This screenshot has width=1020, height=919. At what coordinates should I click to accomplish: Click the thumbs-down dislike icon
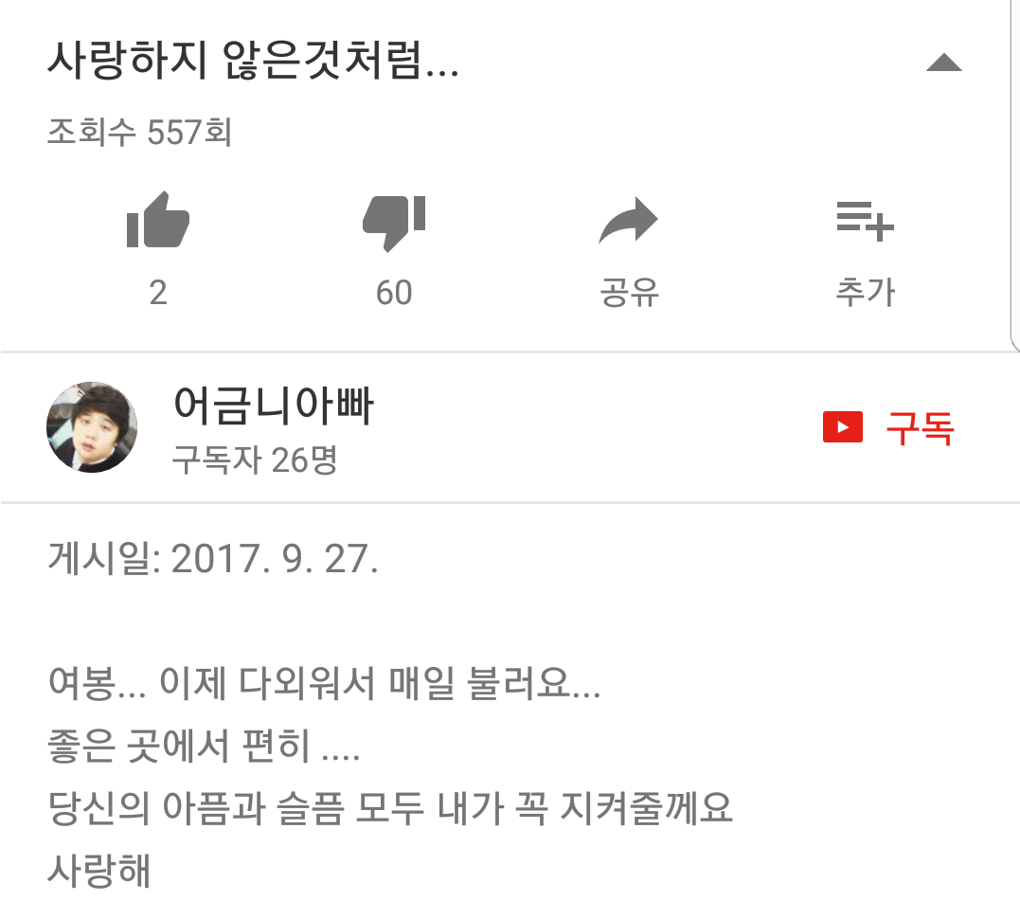coord(394,223)
